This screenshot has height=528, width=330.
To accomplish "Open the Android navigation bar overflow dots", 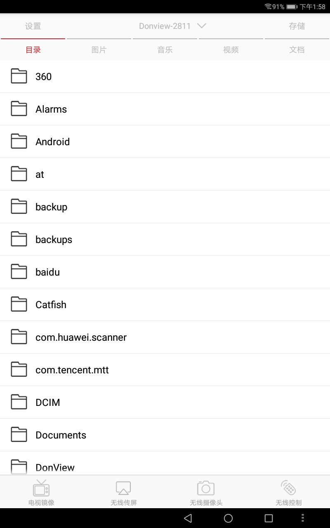I will click(303, 518).
